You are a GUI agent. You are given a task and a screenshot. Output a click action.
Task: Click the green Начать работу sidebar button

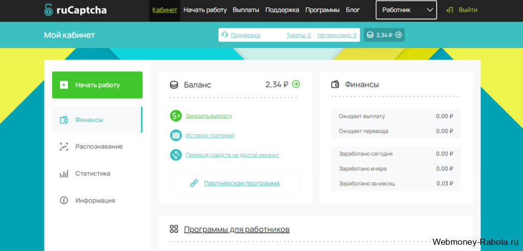coord(98,85)
